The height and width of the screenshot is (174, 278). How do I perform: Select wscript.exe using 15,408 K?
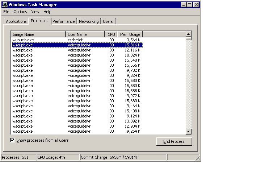pos(77,111)
